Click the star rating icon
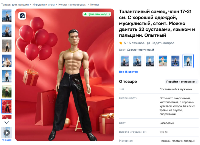The height and width of the screenshot is (145, 200). click(x=121, y=43)
